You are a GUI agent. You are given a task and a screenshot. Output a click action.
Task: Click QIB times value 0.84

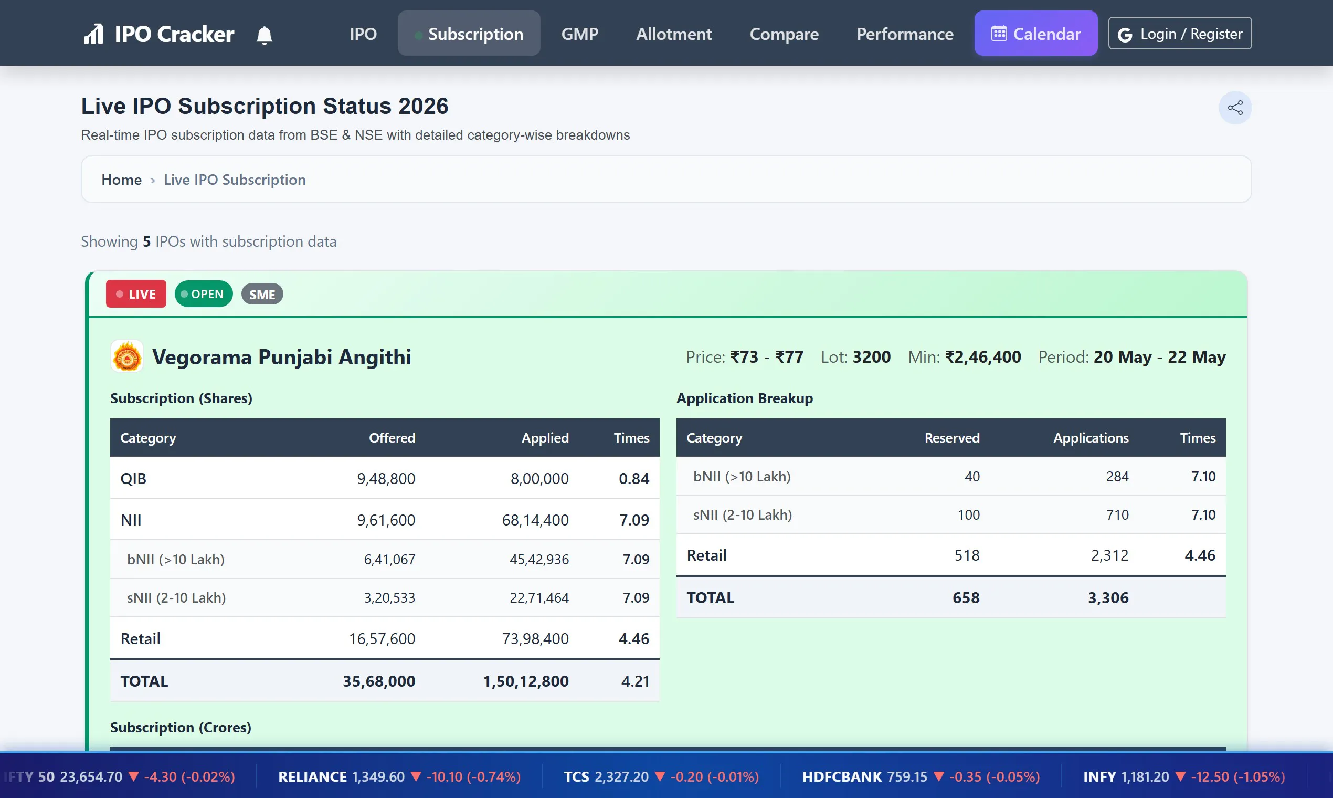[634, 478]
